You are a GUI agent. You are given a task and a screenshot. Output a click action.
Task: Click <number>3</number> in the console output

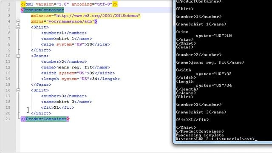(x=198, y=105)
